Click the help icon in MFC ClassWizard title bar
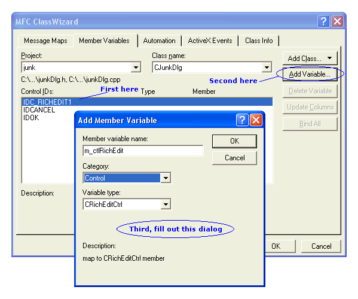 coord(323,22)
